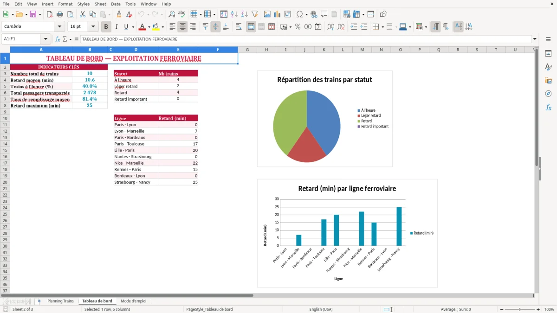The image size is (557, 313).
Task: Toggle Align Left
Action: point(172,27)
